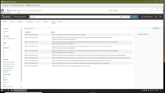Open the browser home icon
Image resolution: width=165 pixels, height=93 pixels.
pyautogui.click(x=156, y=10)
